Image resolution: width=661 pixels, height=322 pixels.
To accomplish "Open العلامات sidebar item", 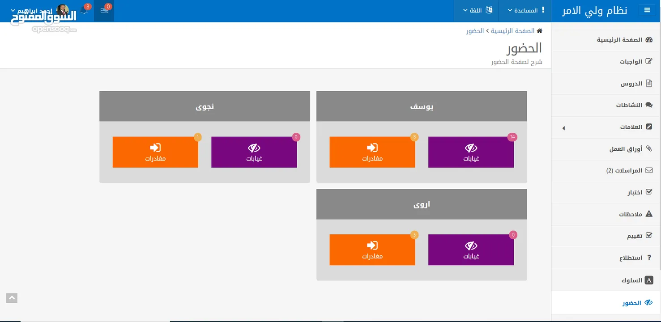I will (606, 127).
